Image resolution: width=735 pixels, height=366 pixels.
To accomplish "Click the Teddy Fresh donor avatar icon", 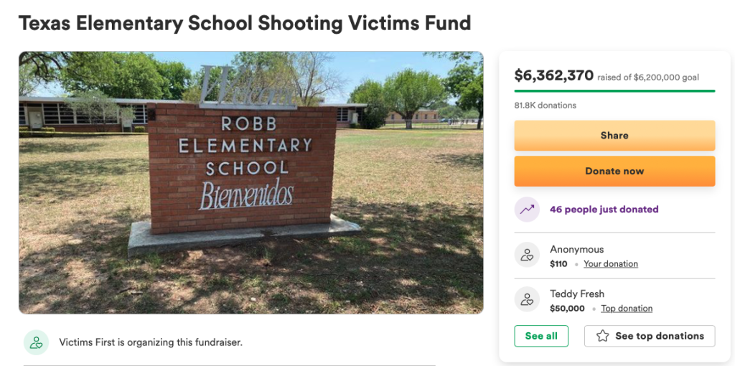I will pyautogui.click(x=527, y=299).
